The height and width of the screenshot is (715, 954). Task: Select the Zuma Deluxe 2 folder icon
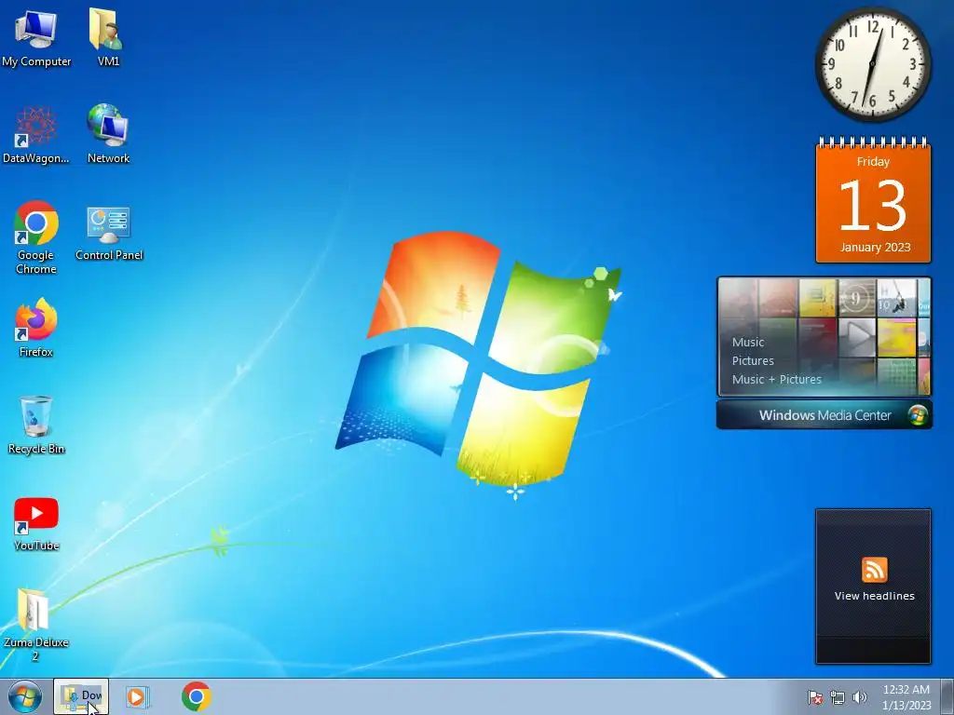coord(35,625)
